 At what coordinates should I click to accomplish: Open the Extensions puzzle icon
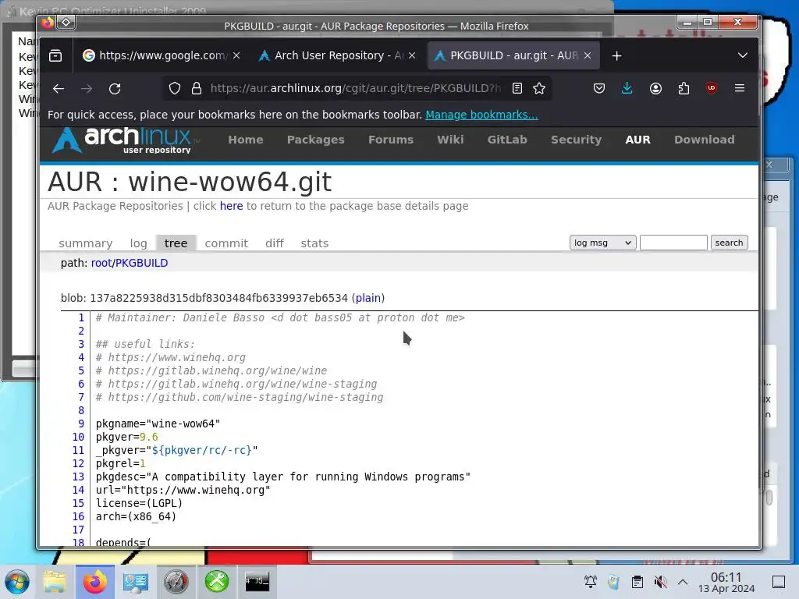pyautogui.click(x=684, y=89)
